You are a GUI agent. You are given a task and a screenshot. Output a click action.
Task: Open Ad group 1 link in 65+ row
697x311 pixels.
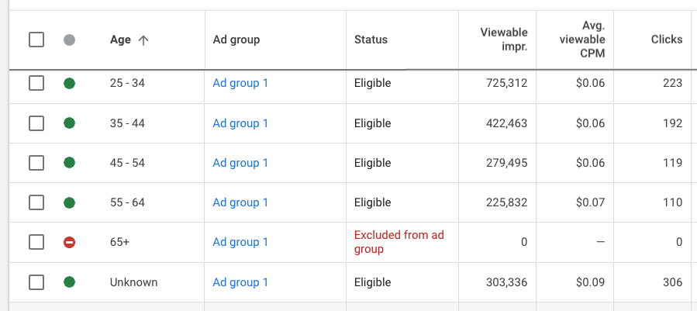point(240,242)
